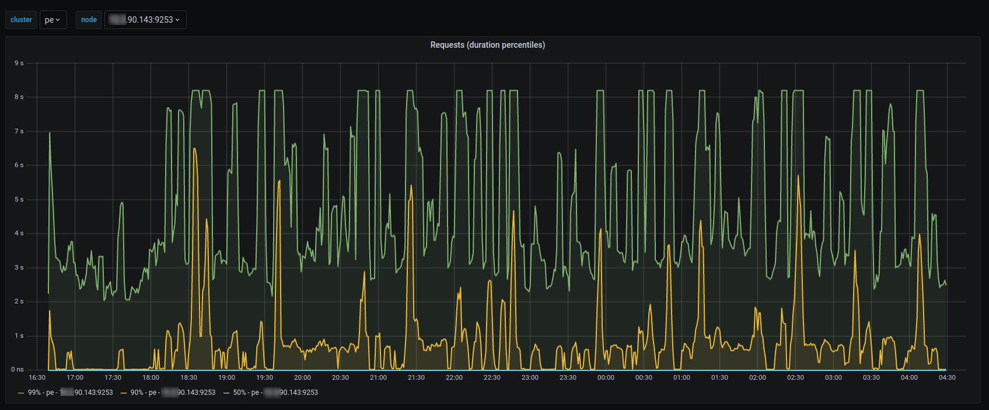Click the "cluster" variable label
This screenshot has height=410, width=989.
pos(22,20)
